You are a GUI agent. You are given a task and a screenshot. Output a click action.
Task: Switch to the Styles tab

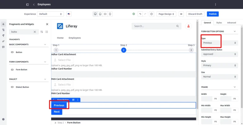click(219, 23)
